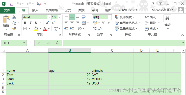Expand the font size dropdown

(59, 17)
